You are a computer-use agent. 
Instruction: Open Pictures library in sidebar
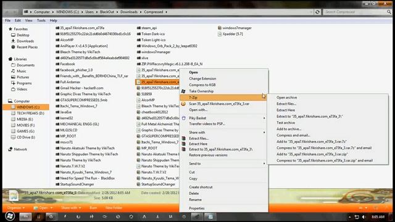coord(23,77)
